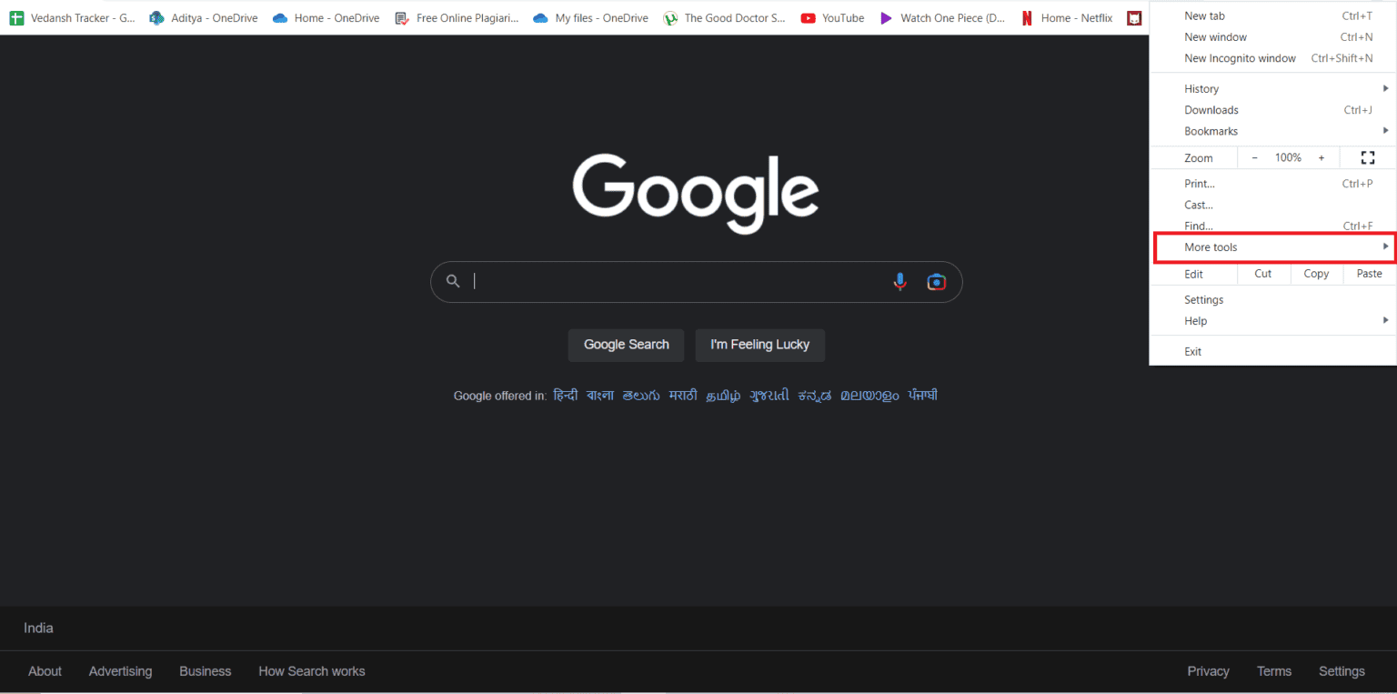Open the Vedansh Tracker spreadsheet bookmark

(x=71, y=17)
